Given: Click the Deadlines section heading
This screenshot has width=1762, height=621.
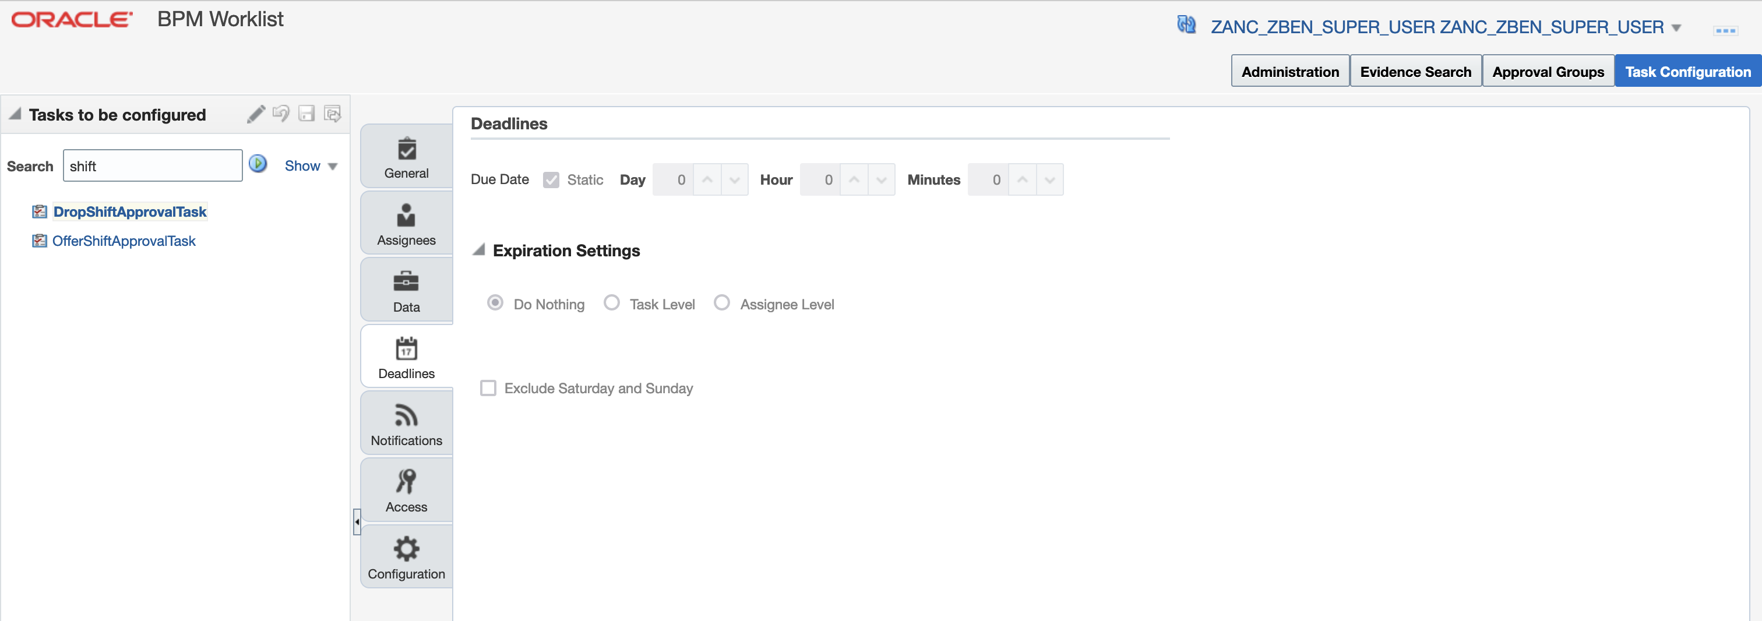Looking at the screenshot, I should pos(509,124).
